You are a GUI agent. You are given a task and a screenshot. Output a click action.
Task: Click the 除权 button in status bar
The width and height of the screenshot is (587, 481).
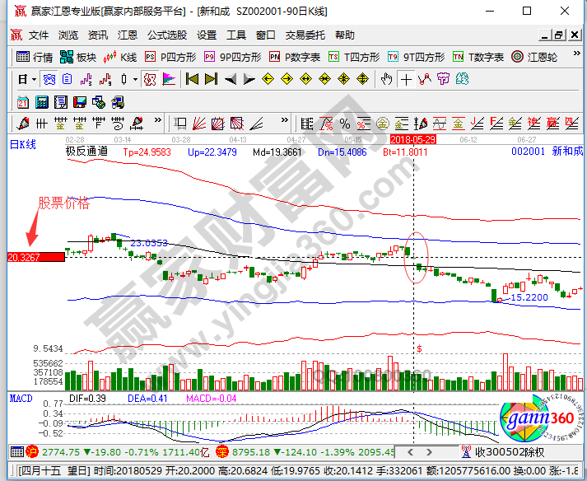535,452
